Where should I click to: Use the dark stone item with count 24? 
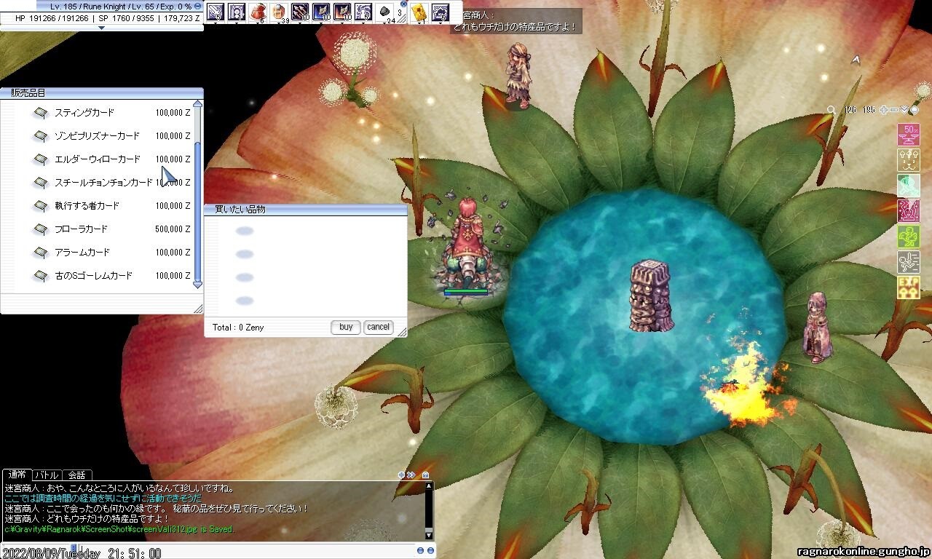coord(386,11)
